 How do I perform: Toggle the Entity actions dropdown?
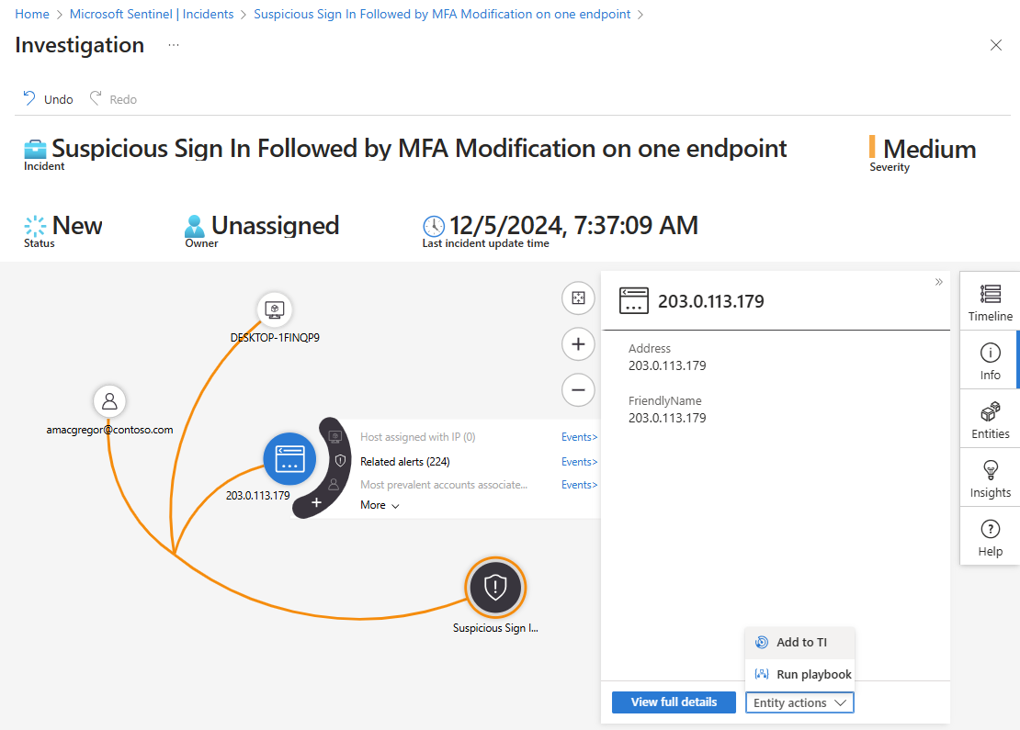[799, 702]
